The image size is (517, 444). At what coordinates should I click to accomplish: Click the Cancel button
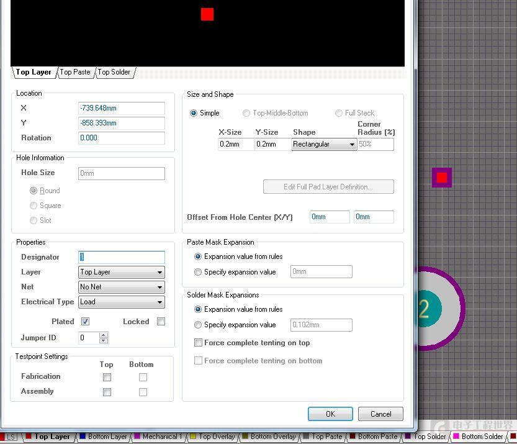380,414
